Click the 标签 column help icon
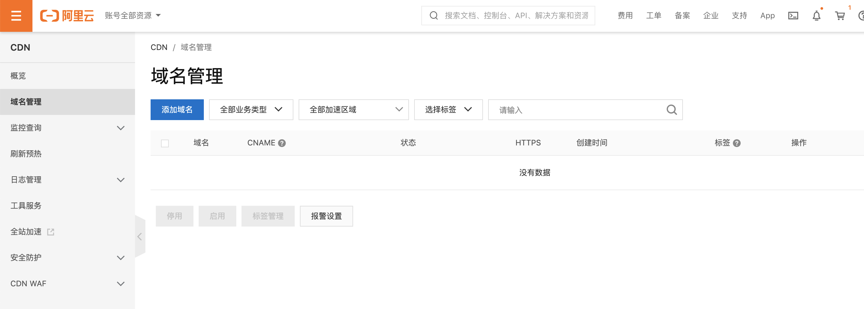864x309 pixels. [736, 143]
